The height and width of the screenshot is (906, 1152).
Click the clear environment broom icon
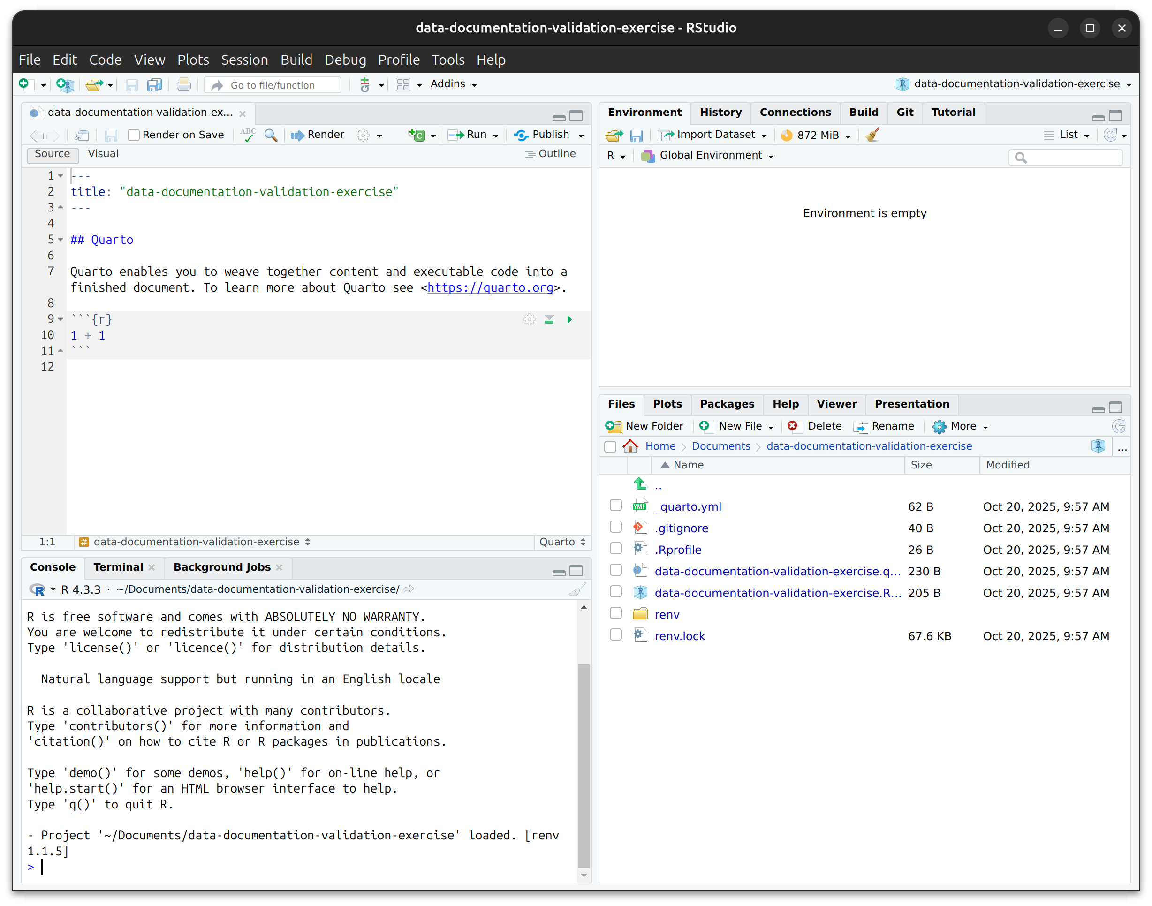pos(872,135)
